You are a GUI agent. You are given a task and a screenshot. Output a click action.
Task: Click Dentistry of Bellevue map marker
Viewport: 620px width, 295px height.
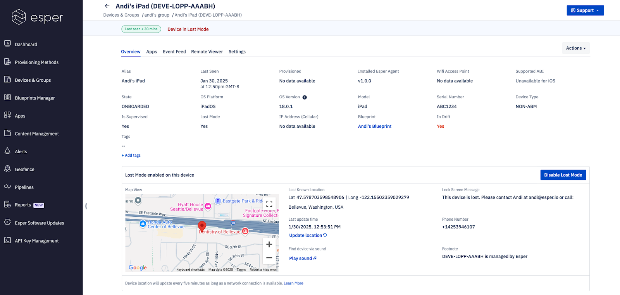click(x=245, y=231)
